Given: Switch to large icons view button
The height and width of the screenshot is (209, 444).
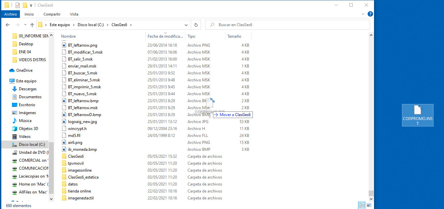Looking at the screenshot, I should click(x=369, y=205).
